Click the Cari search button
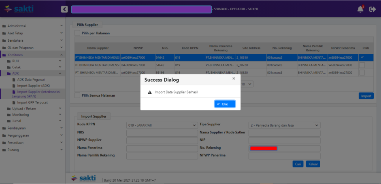 click(298, 164)
